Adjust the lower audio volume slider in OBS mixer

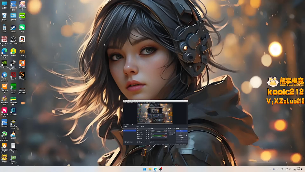click(x=159, y=138)
